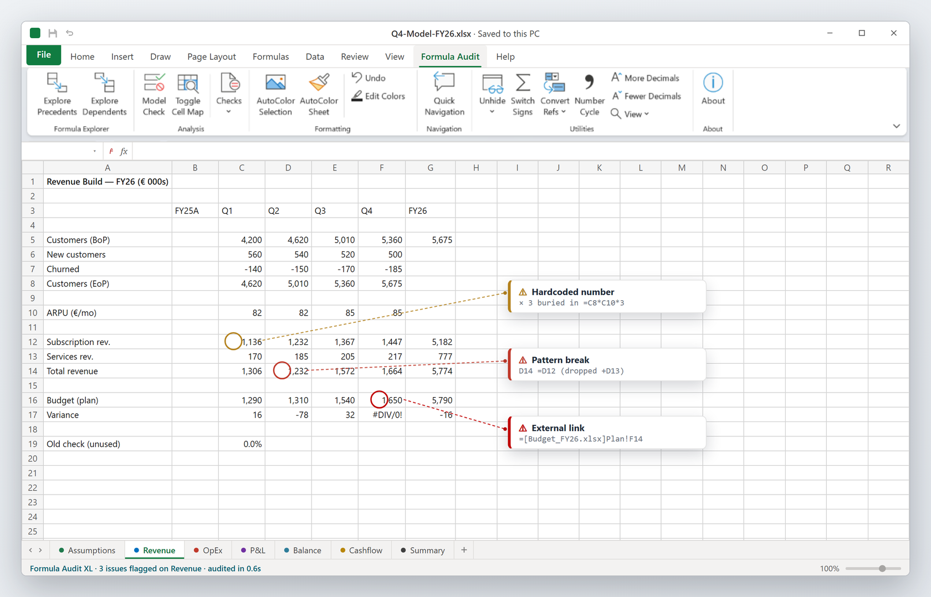Click the next sheet scroll arrow

click(x=40, y=550)
